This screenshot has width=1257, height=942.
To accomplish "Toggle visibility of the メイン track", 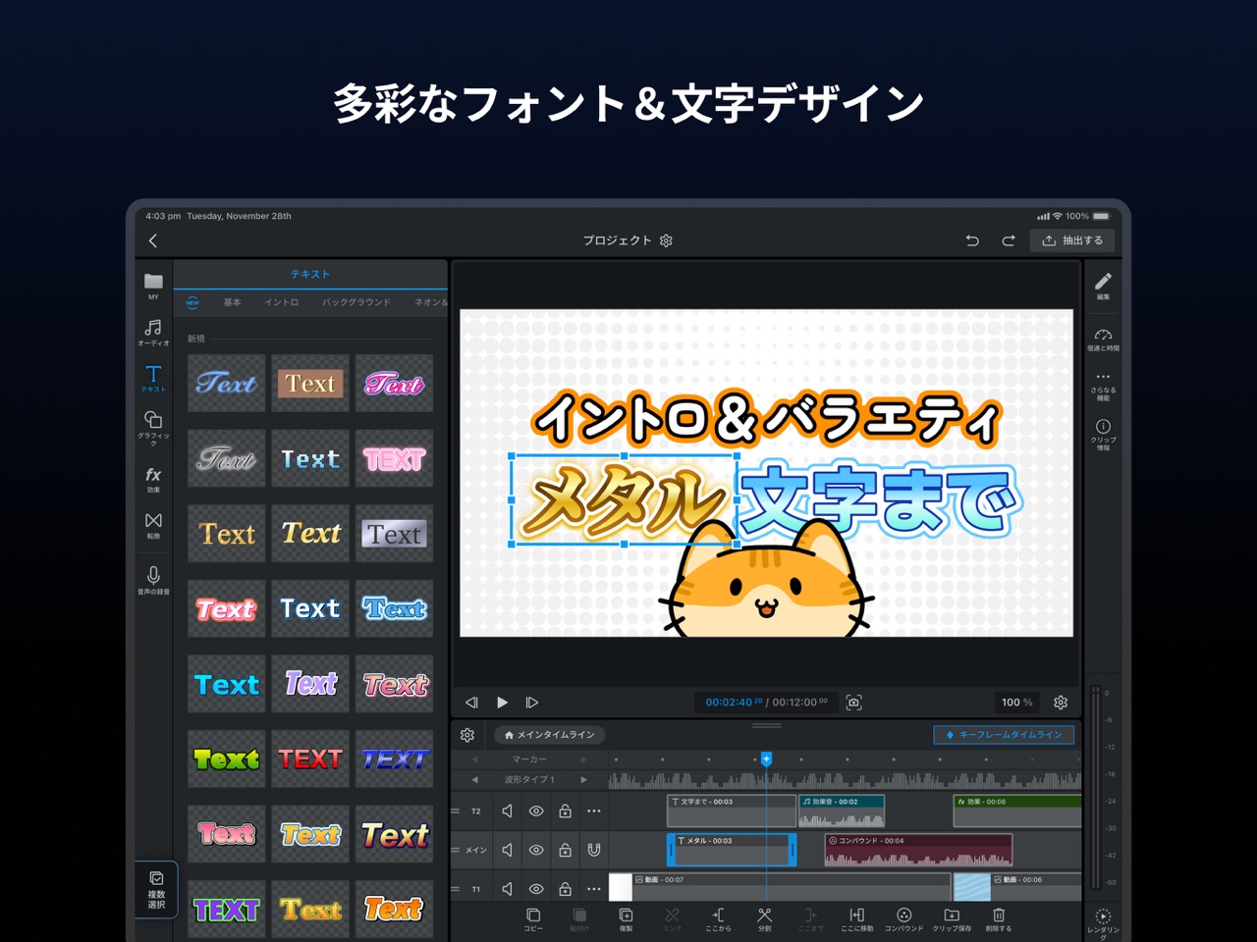I will click(536, 850).
